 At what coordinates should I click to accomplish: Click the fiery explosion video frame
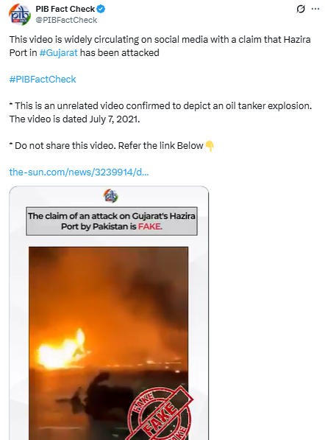tap(108, 343)
